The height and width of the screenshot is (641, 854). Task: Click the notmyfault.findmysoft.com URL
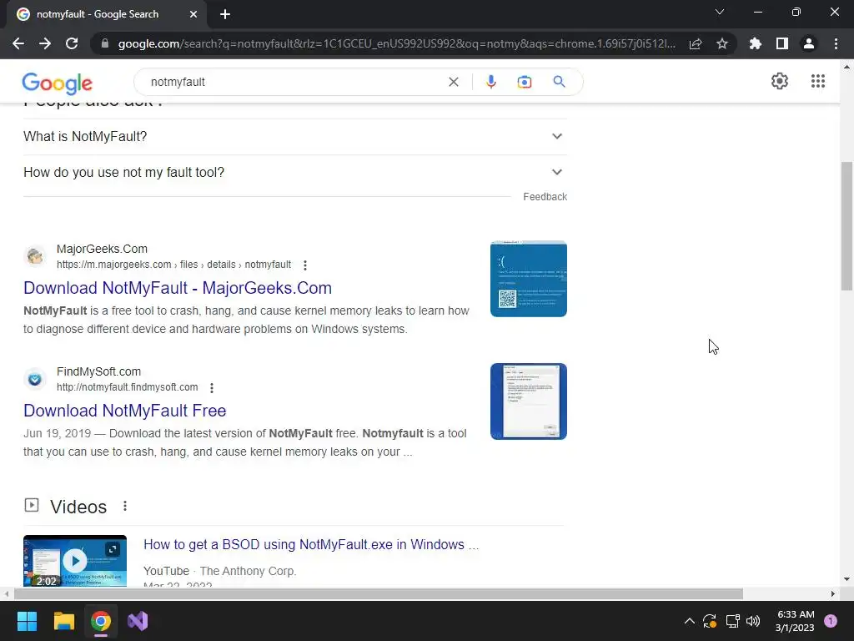pyautogui.click(x=128, y=387)
